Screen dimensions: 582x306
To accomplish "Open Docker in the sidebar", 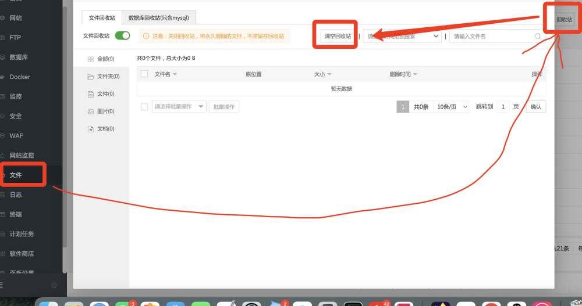I will click(20, 77).
